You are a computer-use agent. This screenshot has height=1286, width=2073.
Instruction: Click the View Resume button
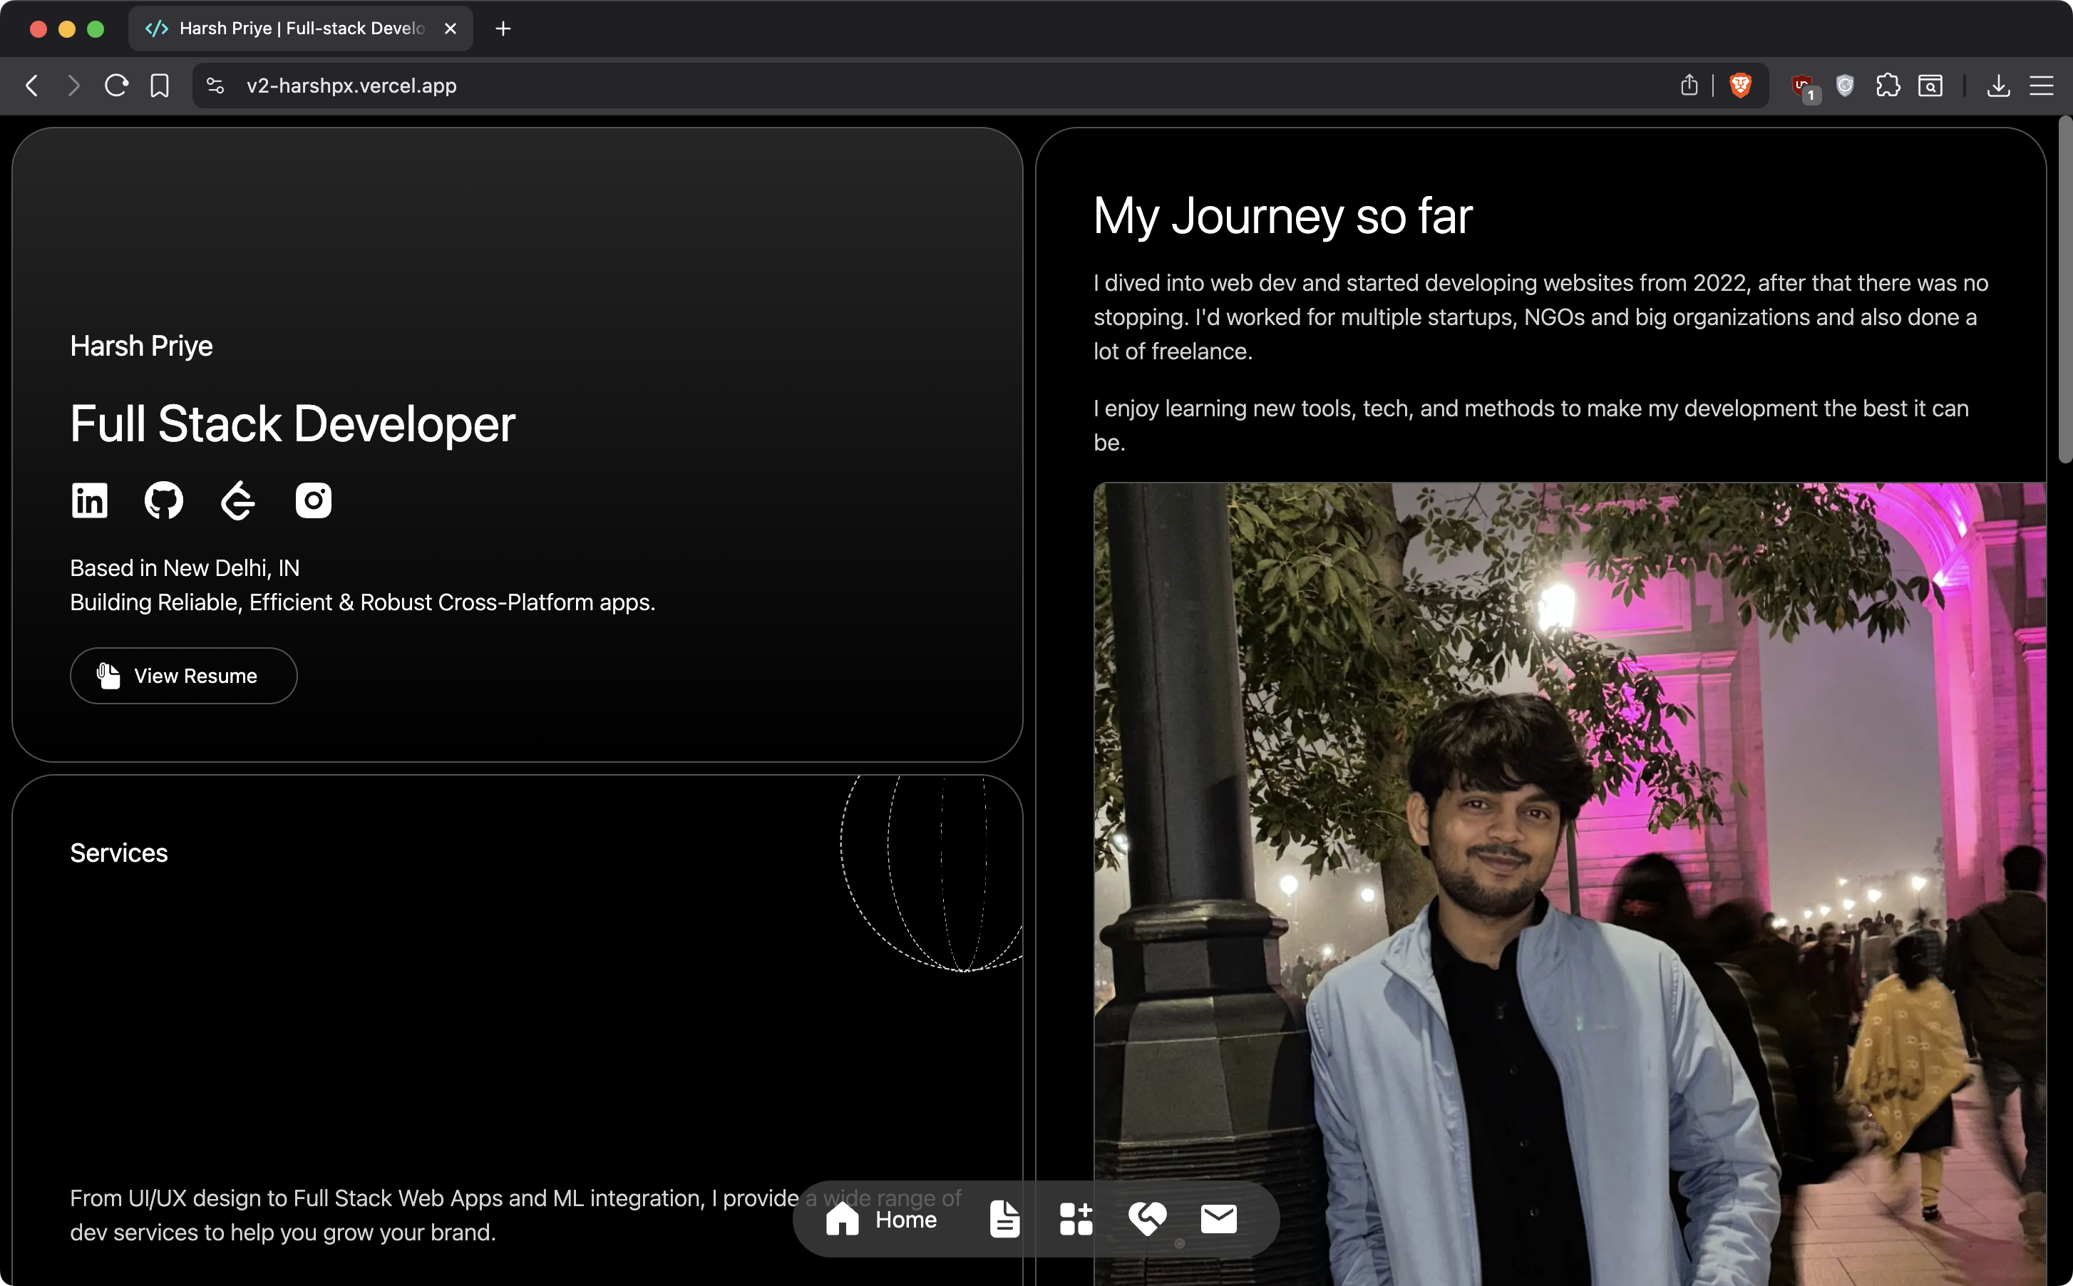[x=184, y=677]
